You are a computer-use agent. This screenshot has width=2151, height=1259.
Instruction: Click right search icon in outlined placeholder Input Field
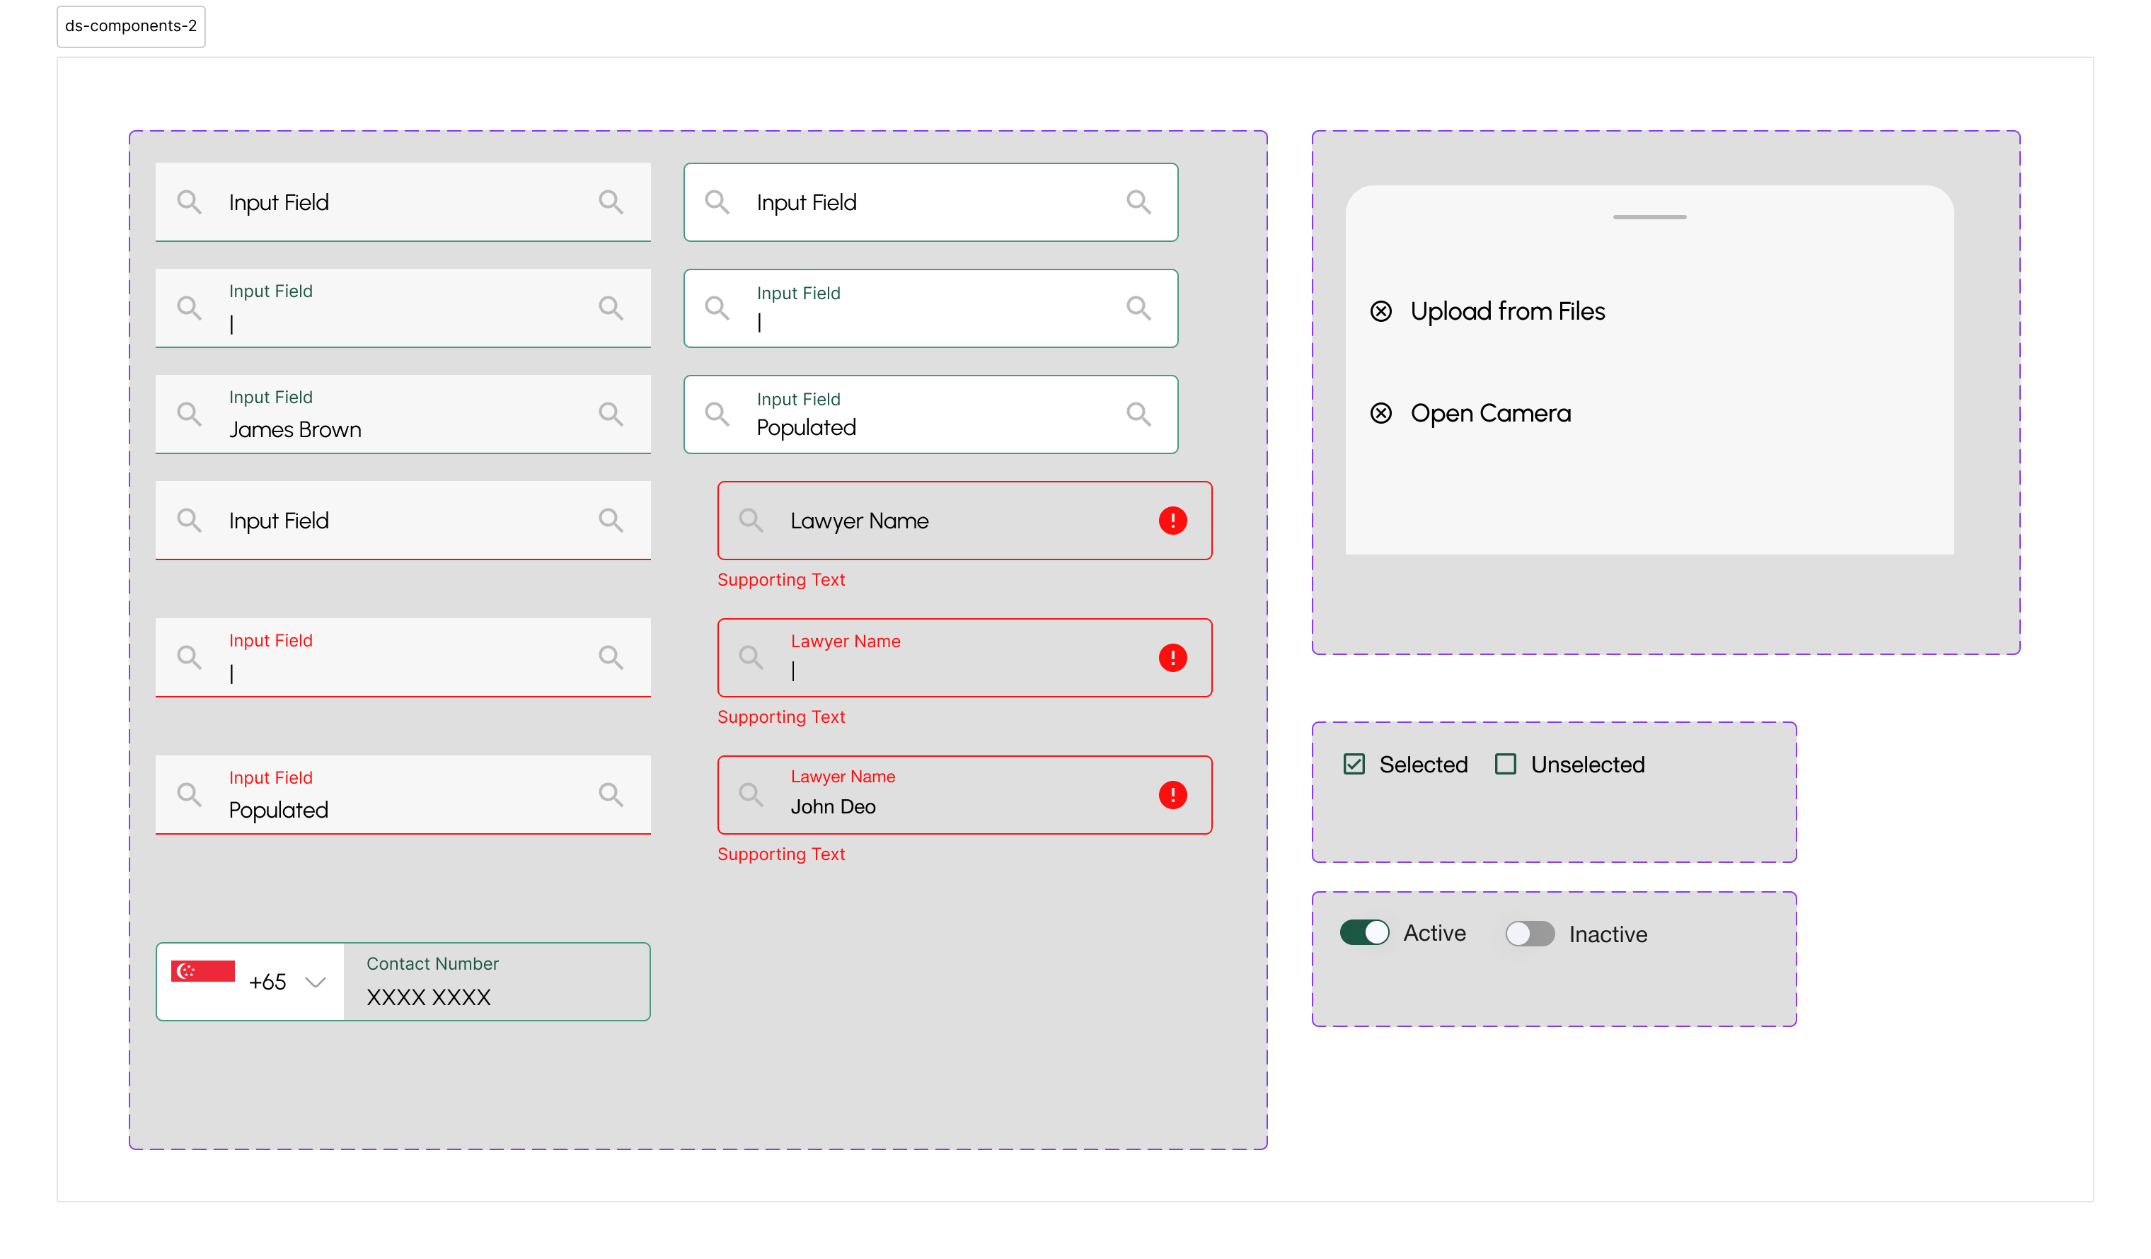point(1138,202)
